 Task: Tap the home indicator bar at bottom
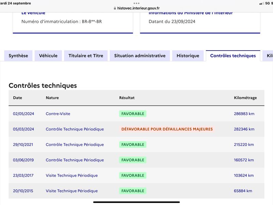pos(136,202)
